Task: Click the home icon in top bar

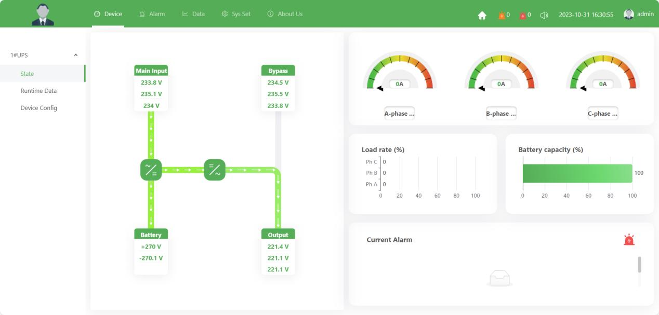Action: pos(482,15)
